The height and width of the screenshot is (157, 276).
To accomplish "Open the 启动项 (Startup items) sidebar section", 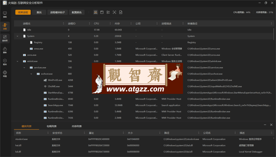I will (x=5, y=38).
